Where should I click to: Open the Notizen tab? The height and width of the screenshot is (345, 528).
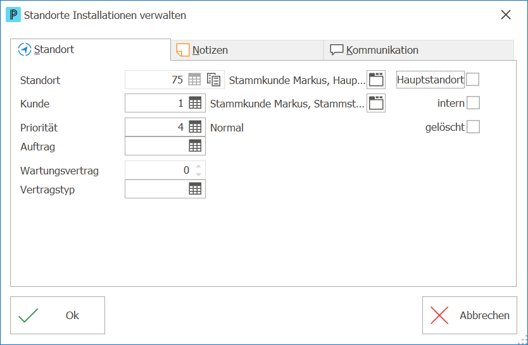pos(247,50)
